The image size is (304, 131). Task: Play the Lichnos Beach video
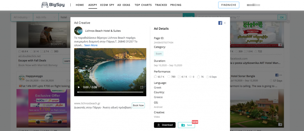pyautogui.click(x=79, y=87)
